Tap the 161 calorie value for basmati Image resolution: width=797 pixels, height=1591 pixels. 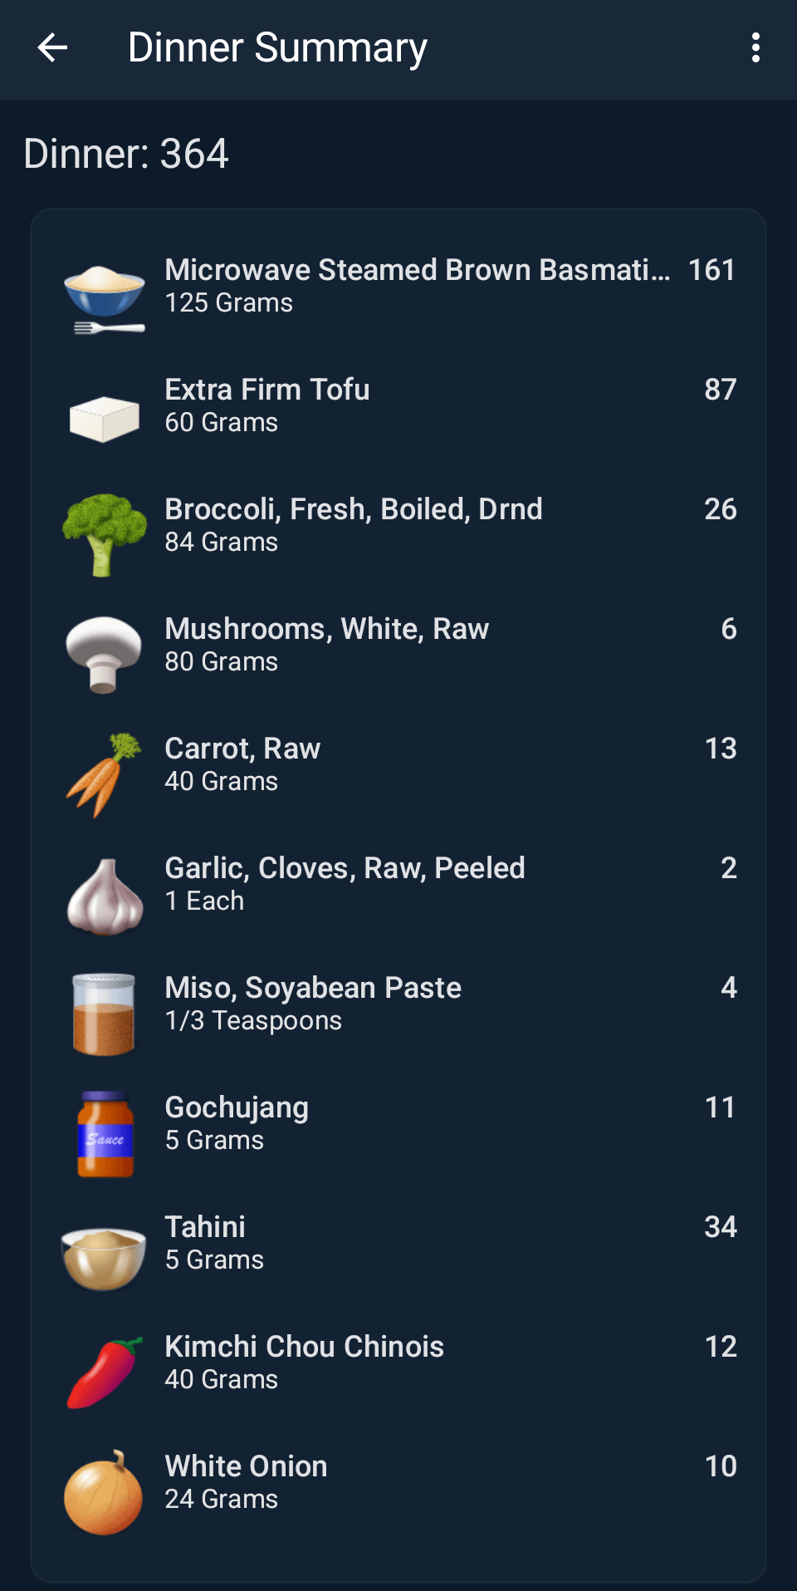tap(711, 271)
